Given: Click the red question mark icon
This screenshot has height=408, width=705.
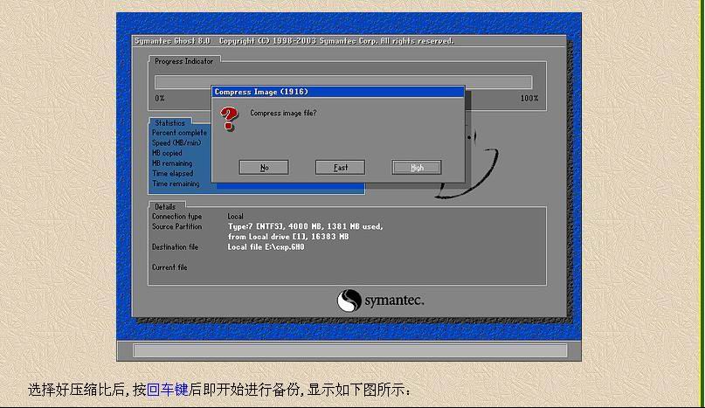Looking at the screenshot, I should (x=229, y=119).
